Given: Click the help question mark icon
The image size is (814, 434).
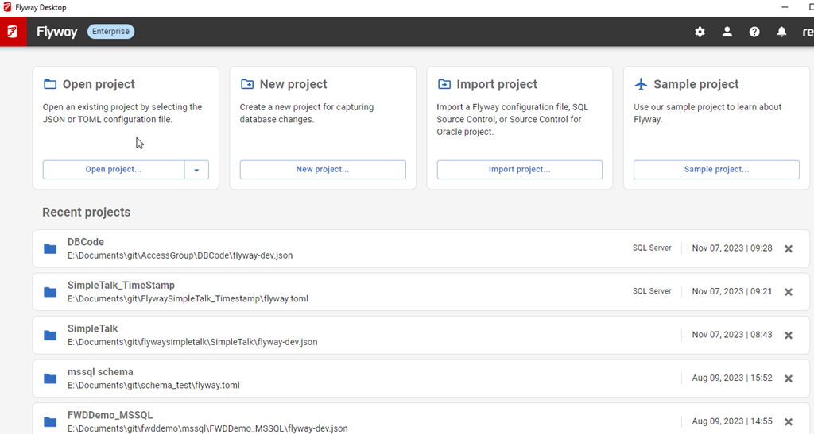Looking at the screenshot, I should tap(754, 32).
